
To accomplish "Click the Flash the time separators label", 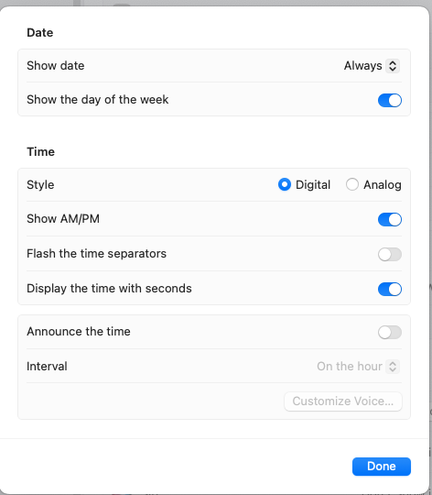I will click(x=96, y=254).
